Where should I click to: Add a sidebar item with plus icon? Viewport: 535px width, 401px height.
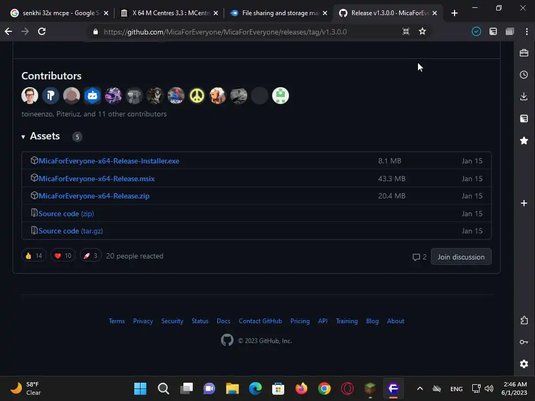[524, 203]
